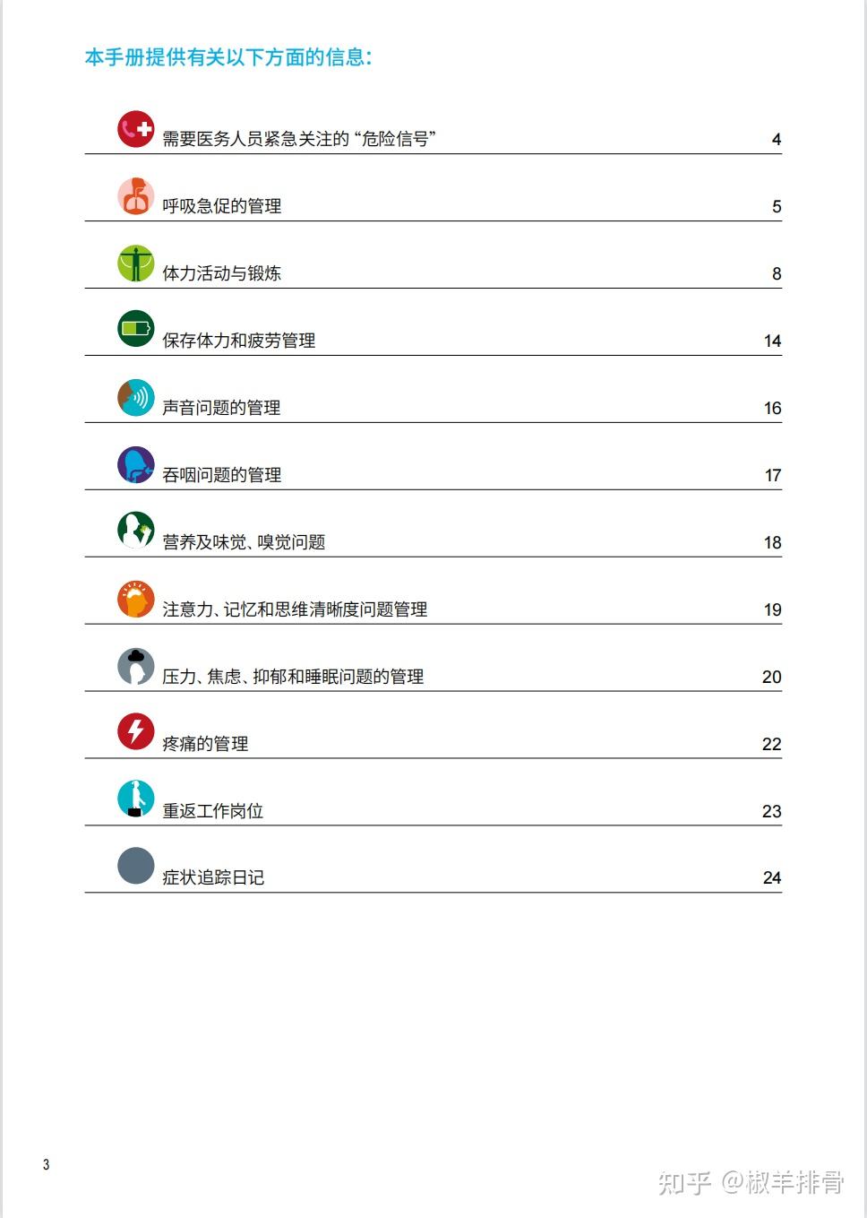Click the voice sound waves icon
867x1218 pixels.
click(136, 397)
